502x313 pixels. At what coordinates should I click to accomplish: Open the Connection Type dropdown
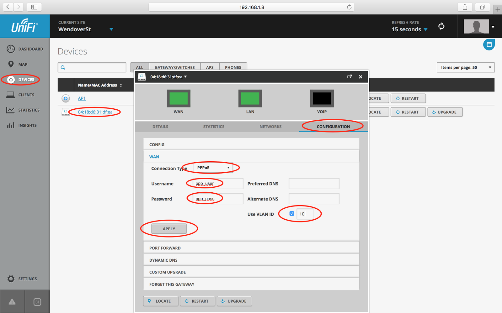[213, 168]
